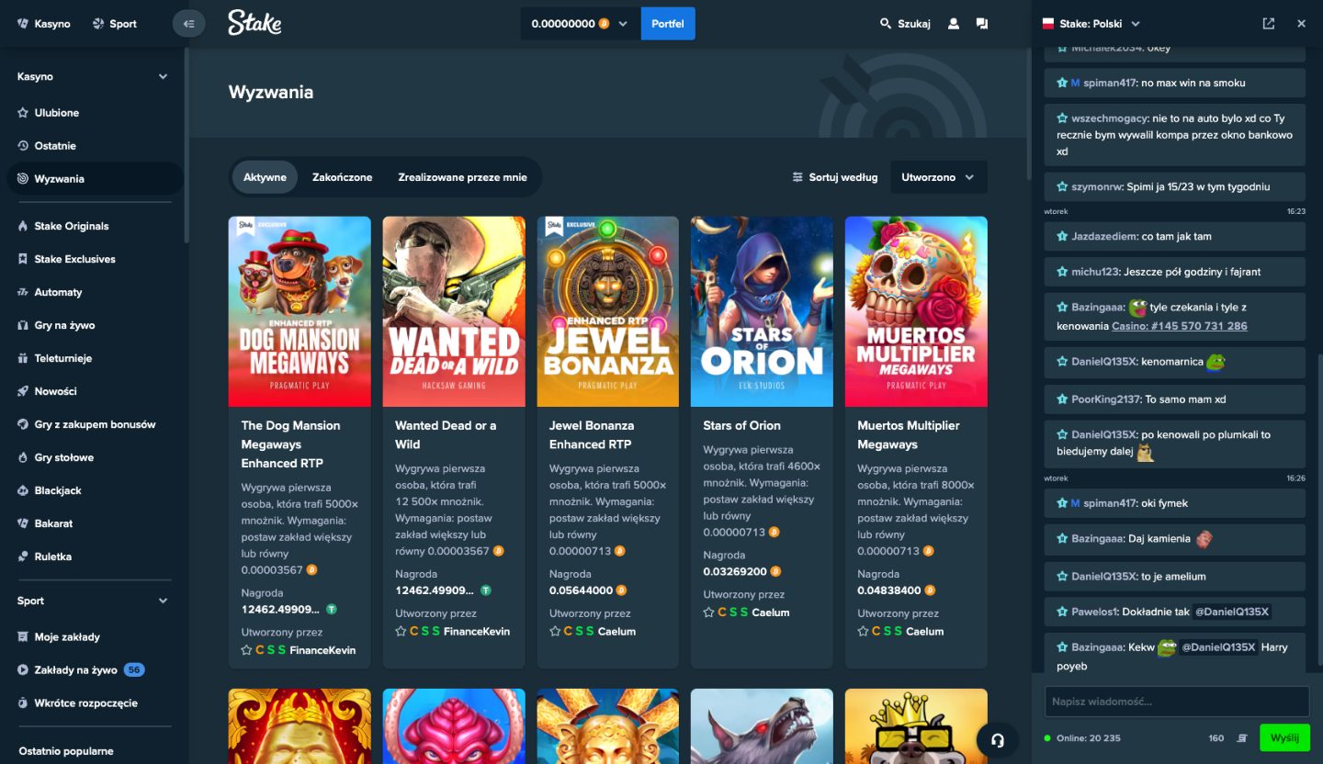
Task: Toggle the chat panel icon in header
Action: click(982, 24)
